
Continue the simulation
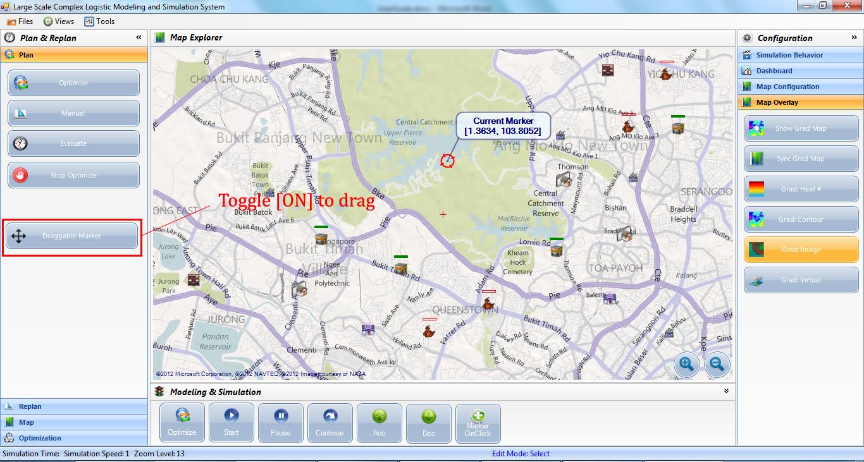tap(330, 422)
